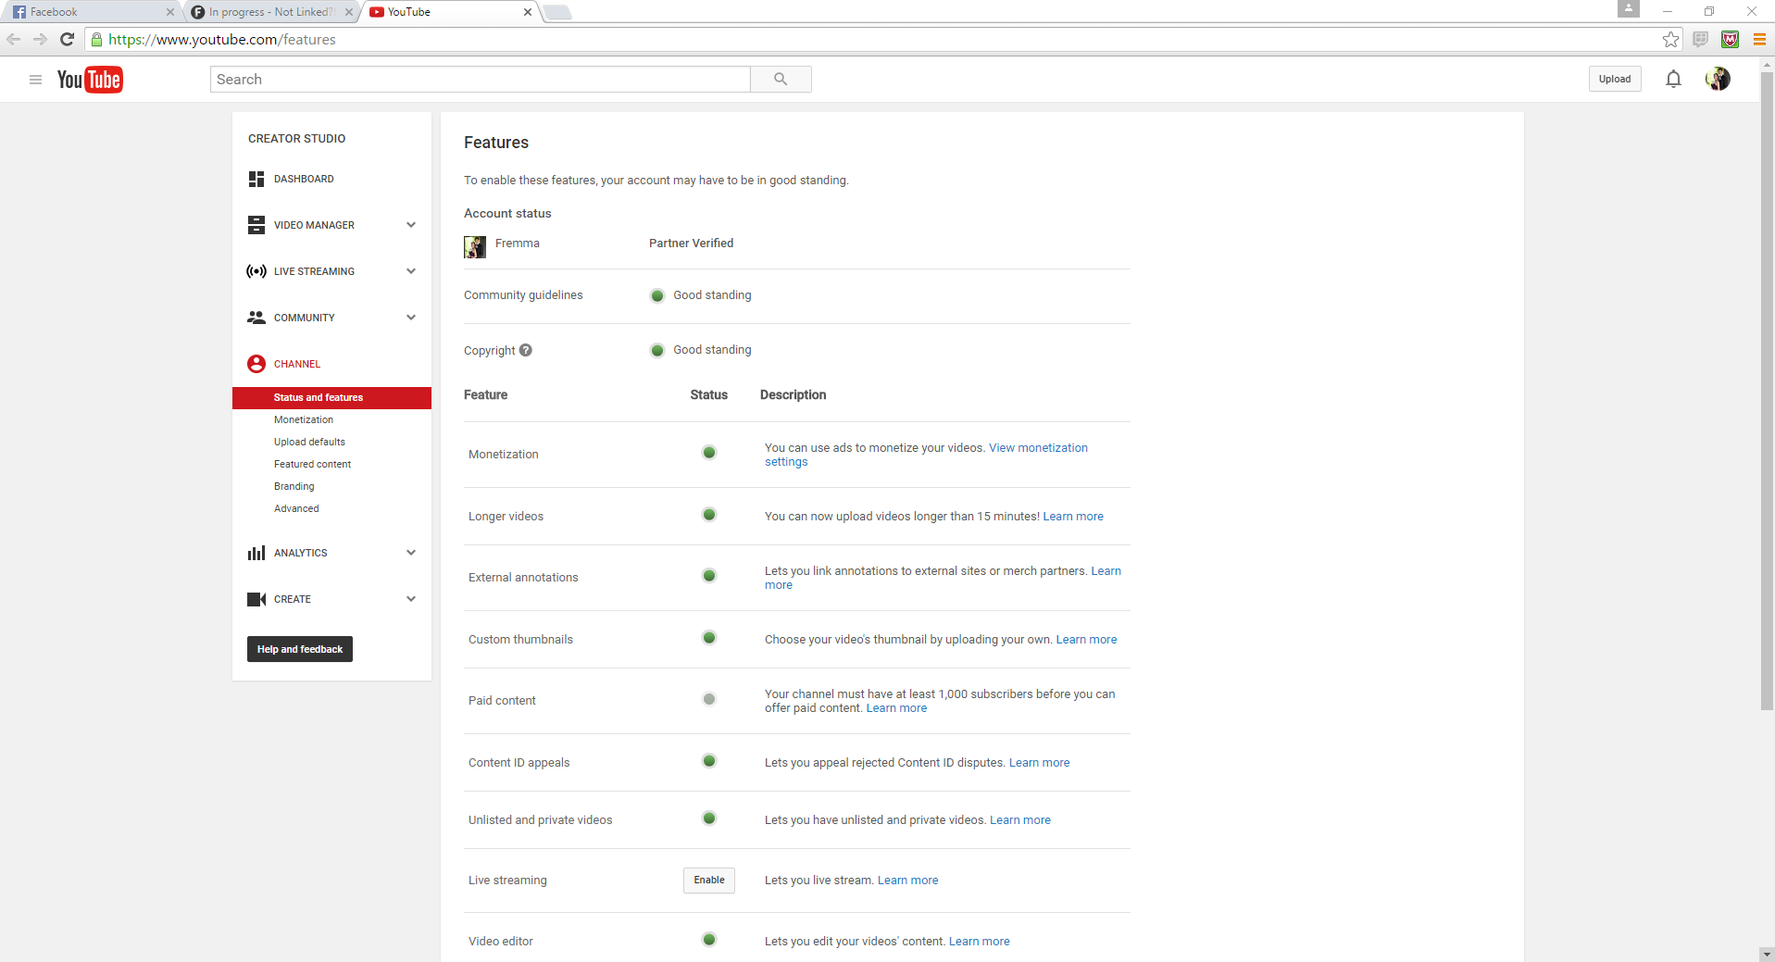Viewport: 1775px width, 962px height.
Task: Expand the Create section
Action: (x=411, y=599)
